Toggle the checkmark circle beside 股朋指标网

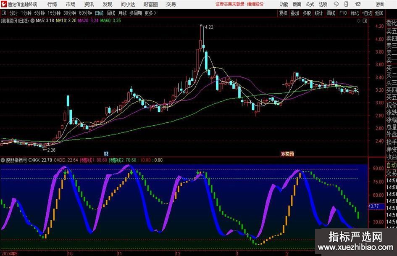[3, 160]
